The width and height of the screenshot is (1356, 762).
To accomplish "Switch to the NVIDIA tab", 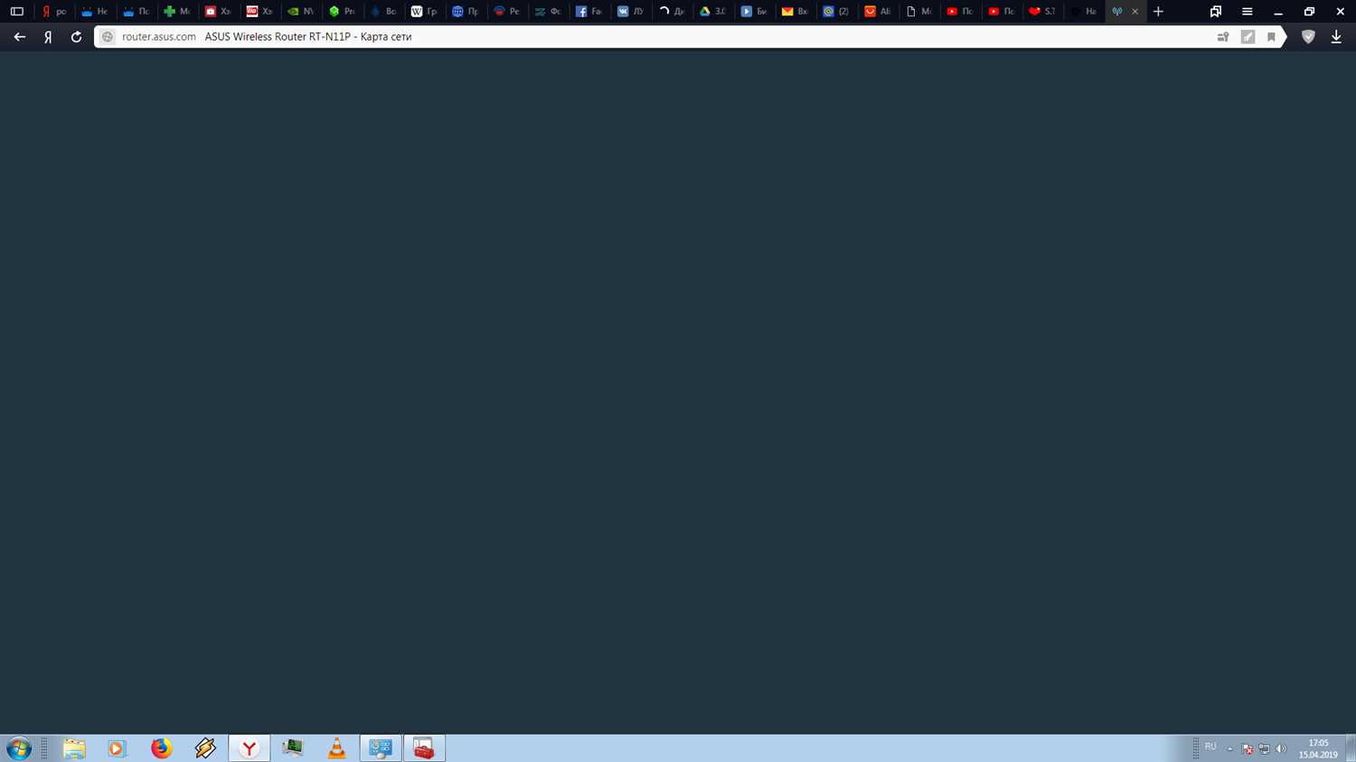I will pyautogui.click(x=300, y=12).
